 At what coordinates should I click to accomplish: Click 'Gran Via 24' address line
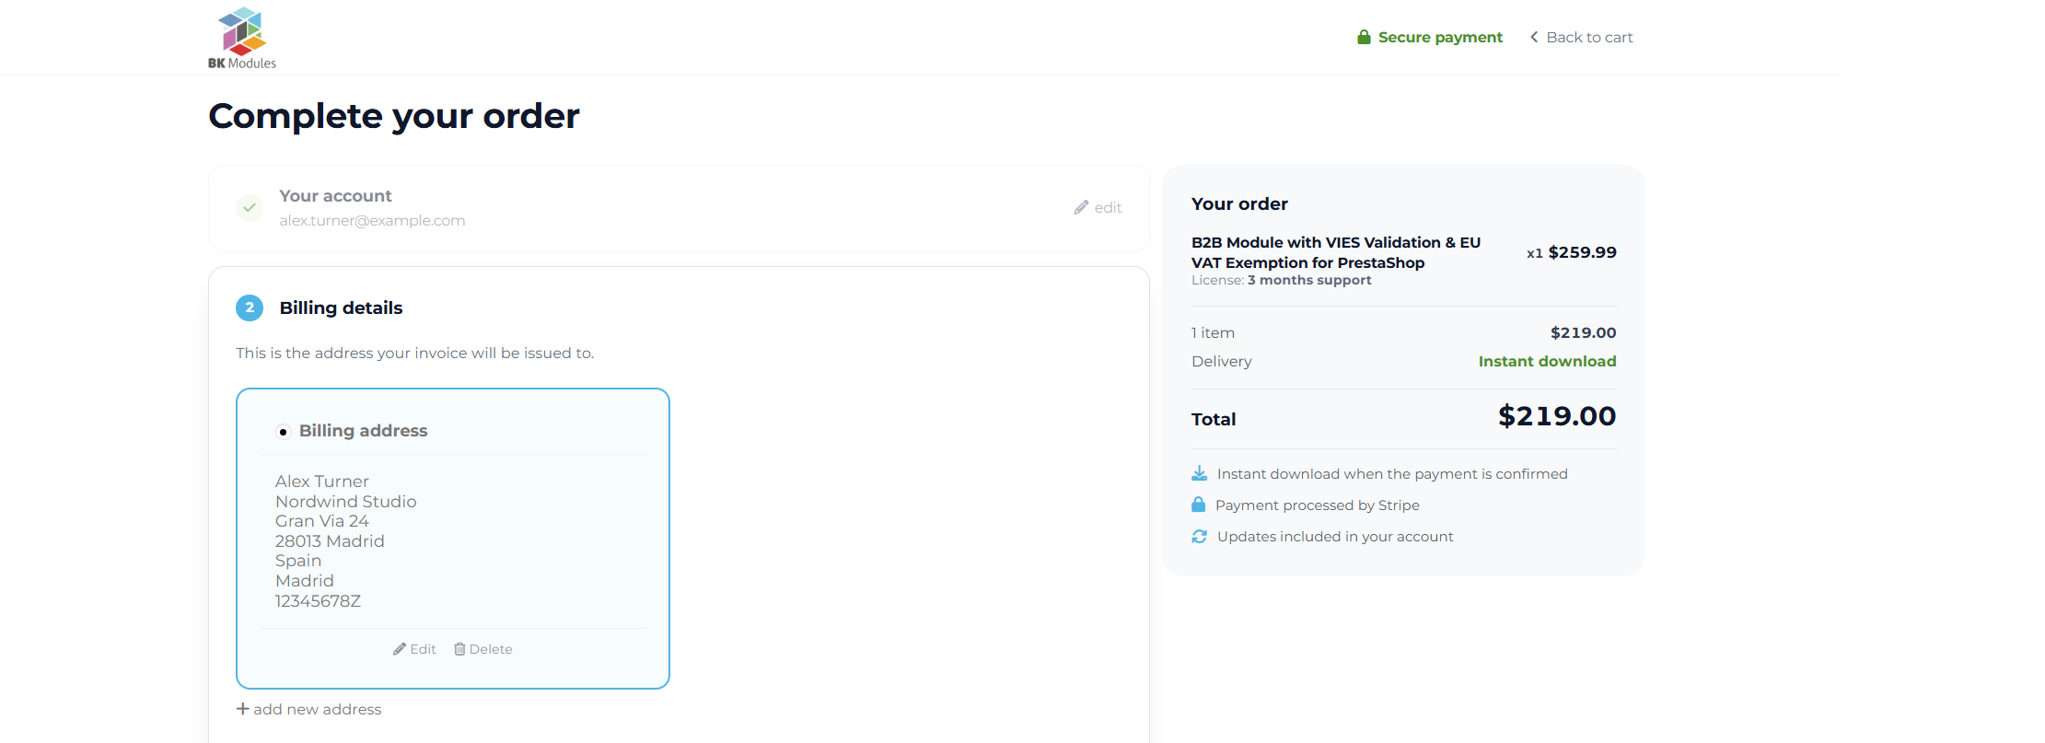pos(322,521)
